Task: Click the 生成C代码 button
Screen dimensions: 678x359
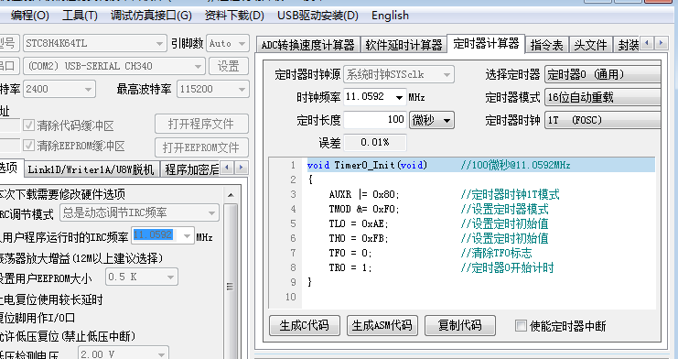Action: coord(305,326)
